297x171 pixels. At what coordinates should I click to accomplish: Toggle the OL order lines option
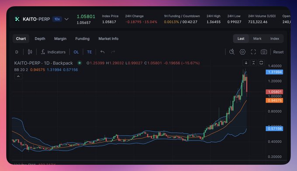coord(76,52)
